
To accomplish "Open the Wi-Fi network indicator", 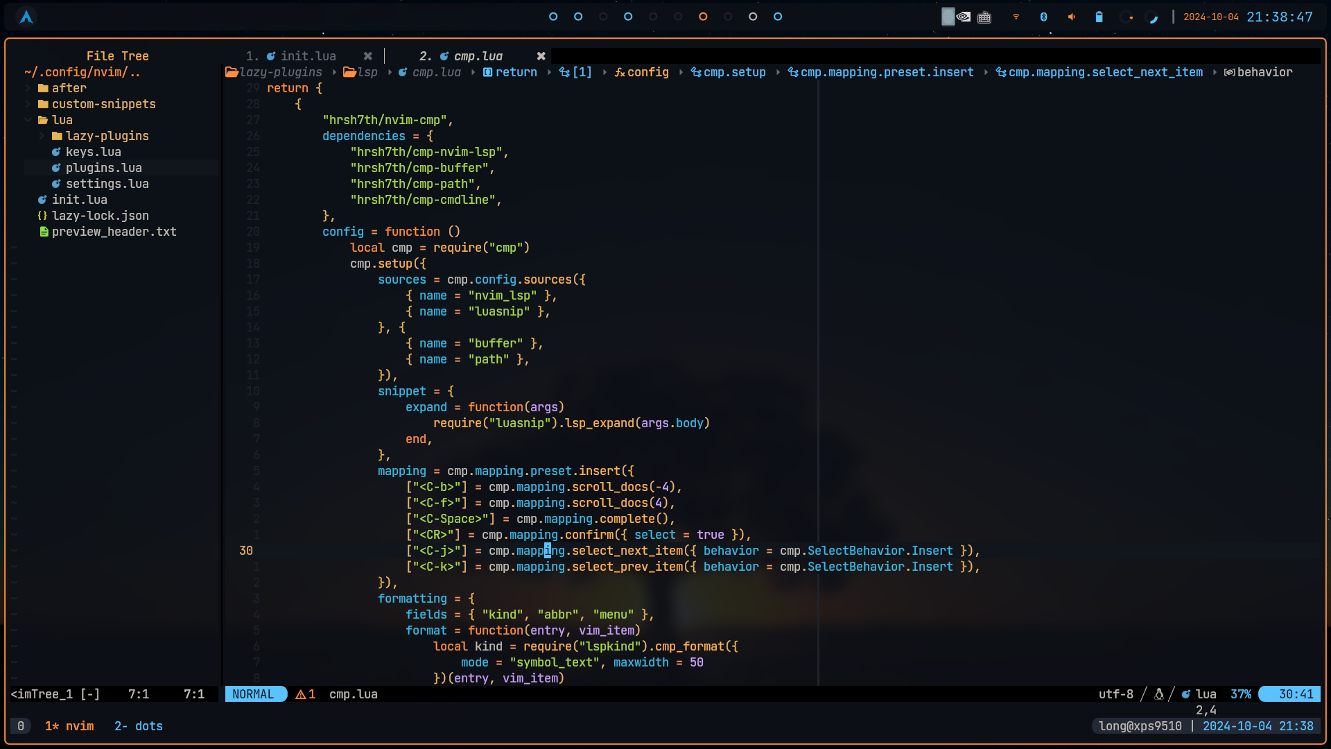I will point(1016,17).
